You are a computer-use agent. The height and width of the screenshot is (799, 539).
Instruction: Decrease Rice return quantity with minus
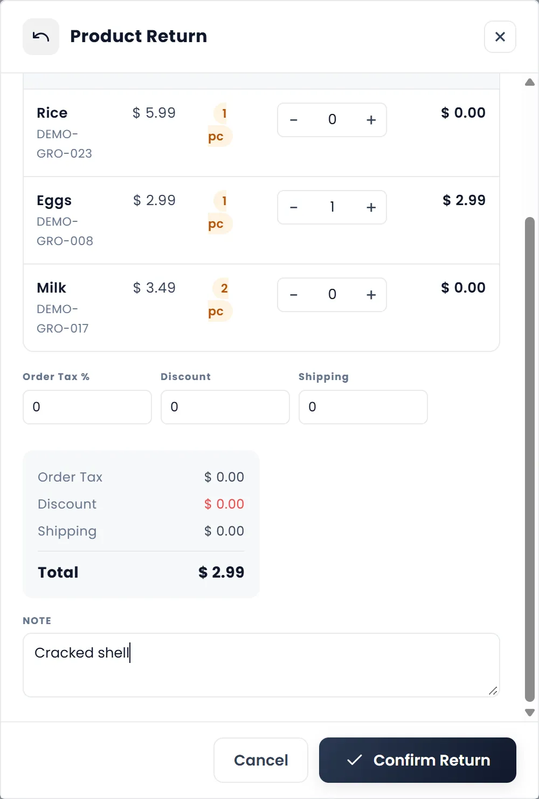click(294, 120)
